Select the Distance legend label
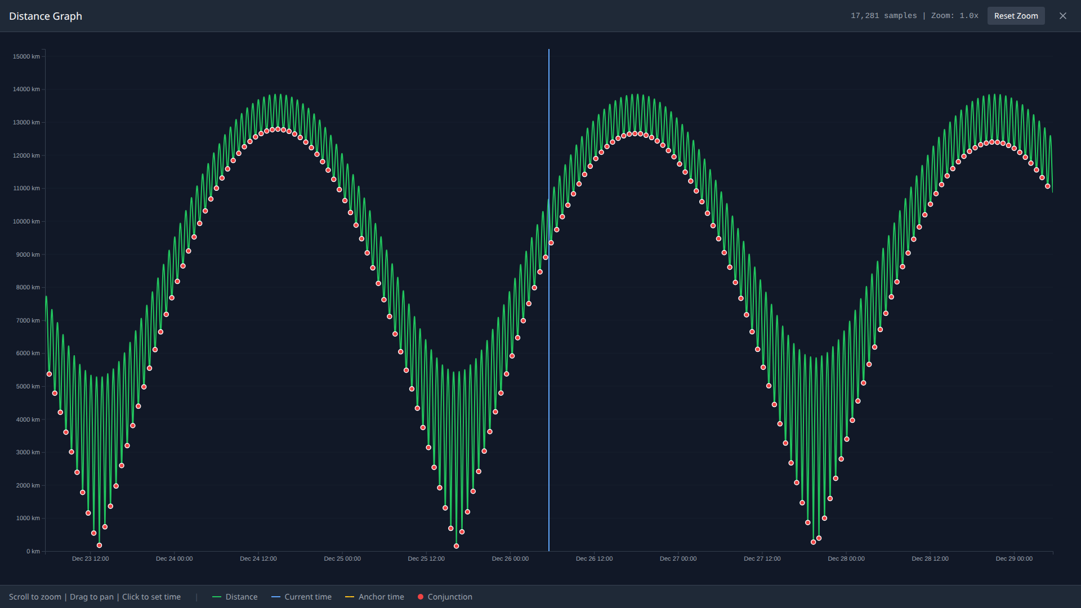 [241, 597]
